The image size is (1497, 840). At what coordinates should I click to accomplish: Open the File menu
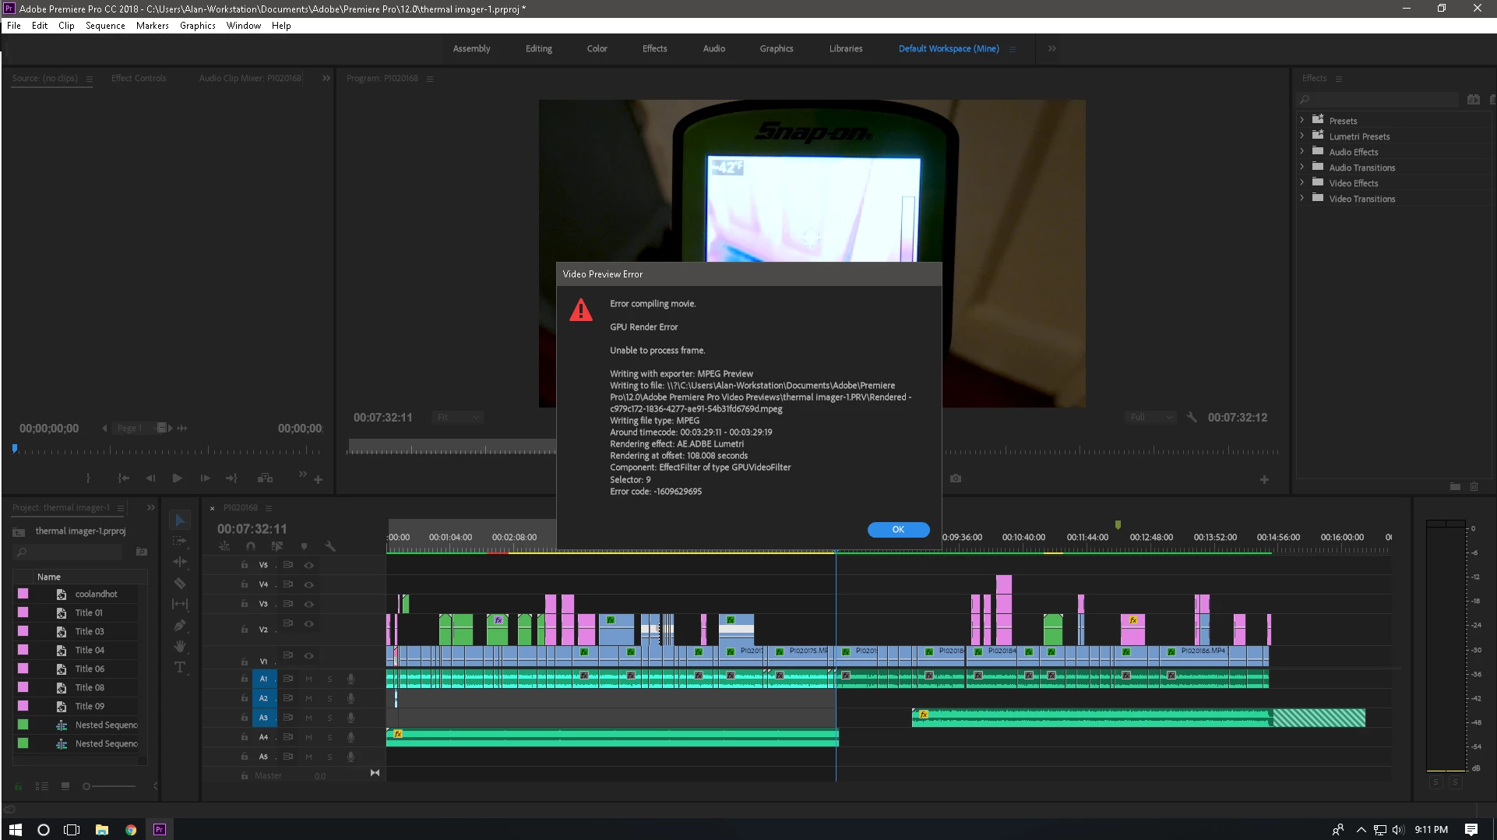coord(14,25)
